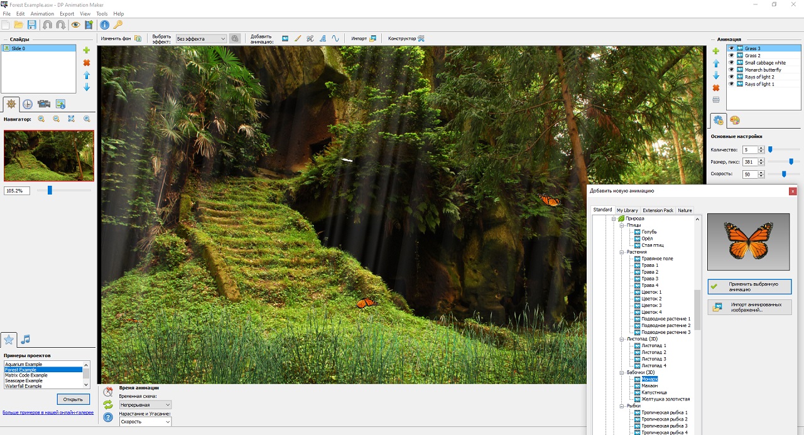Switch to the Extension Pack tab
Screen dimensions: 804x435
pos(658,210)
